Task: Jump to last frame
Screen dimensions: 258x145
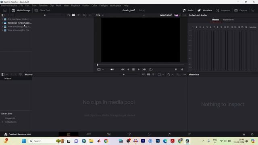Action: 144,69
